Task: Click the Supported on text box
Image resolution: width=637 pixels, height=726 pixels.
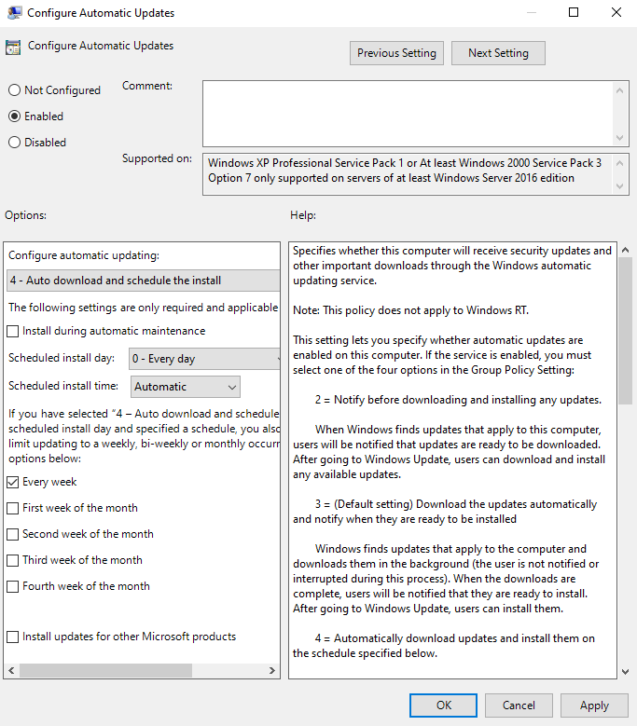Action: (x=408, y=174)
